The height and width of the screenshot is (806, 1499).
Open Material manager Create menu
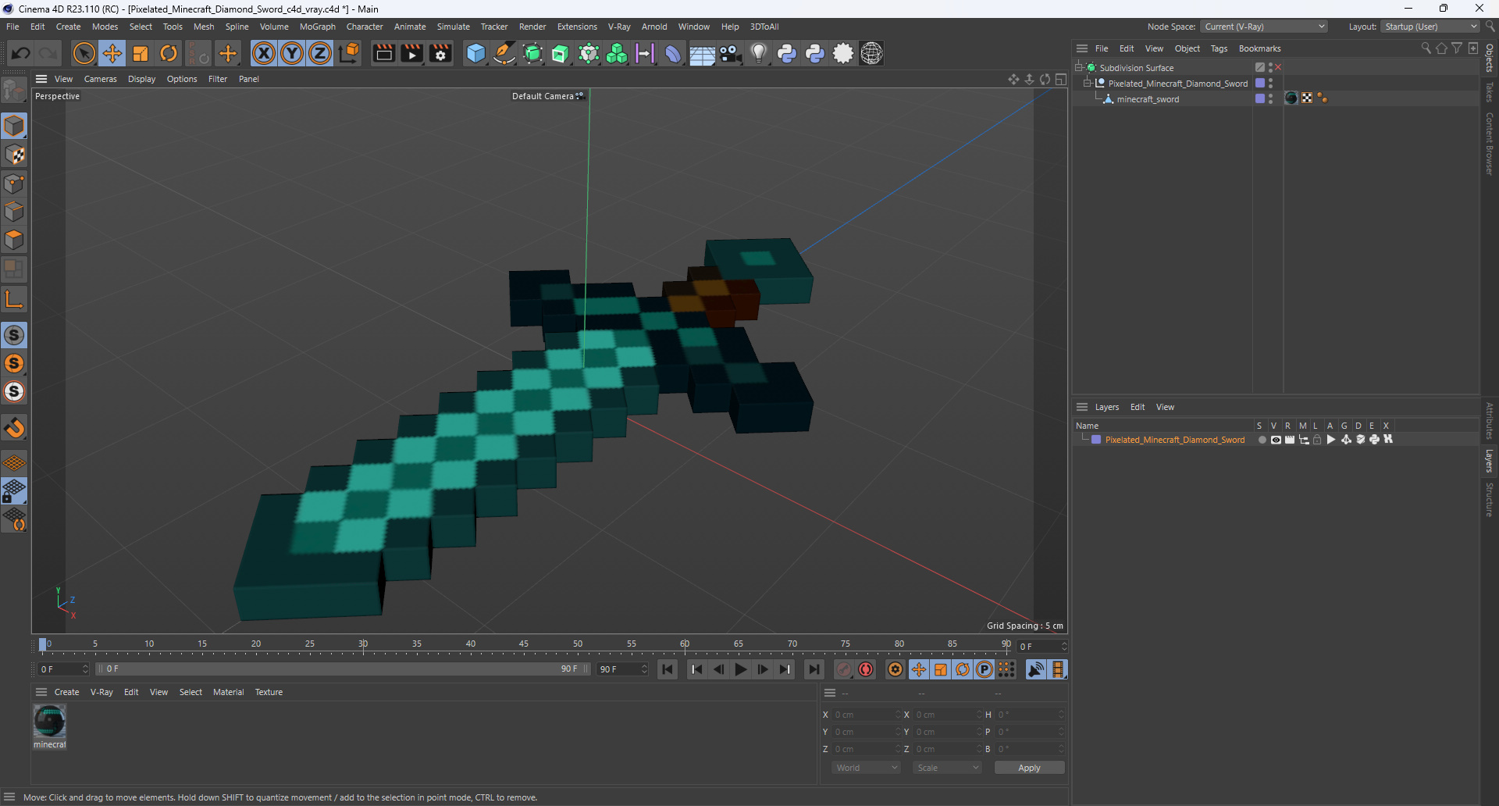[x=66, y=692]
